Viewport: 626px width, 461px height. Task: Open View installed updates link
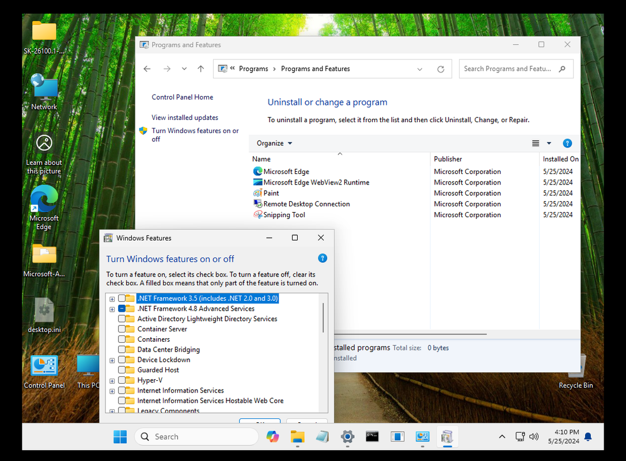[x=185, y=118]
